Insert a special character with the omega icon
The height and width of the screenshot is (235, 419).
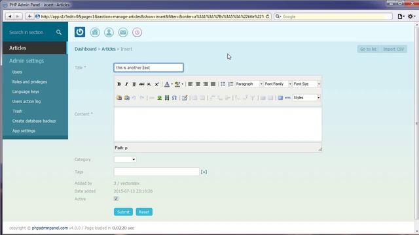click(174, 98)
